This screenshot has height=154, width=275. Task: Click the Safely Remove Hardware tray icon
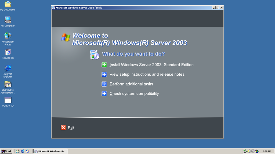[x=245, y=151]
